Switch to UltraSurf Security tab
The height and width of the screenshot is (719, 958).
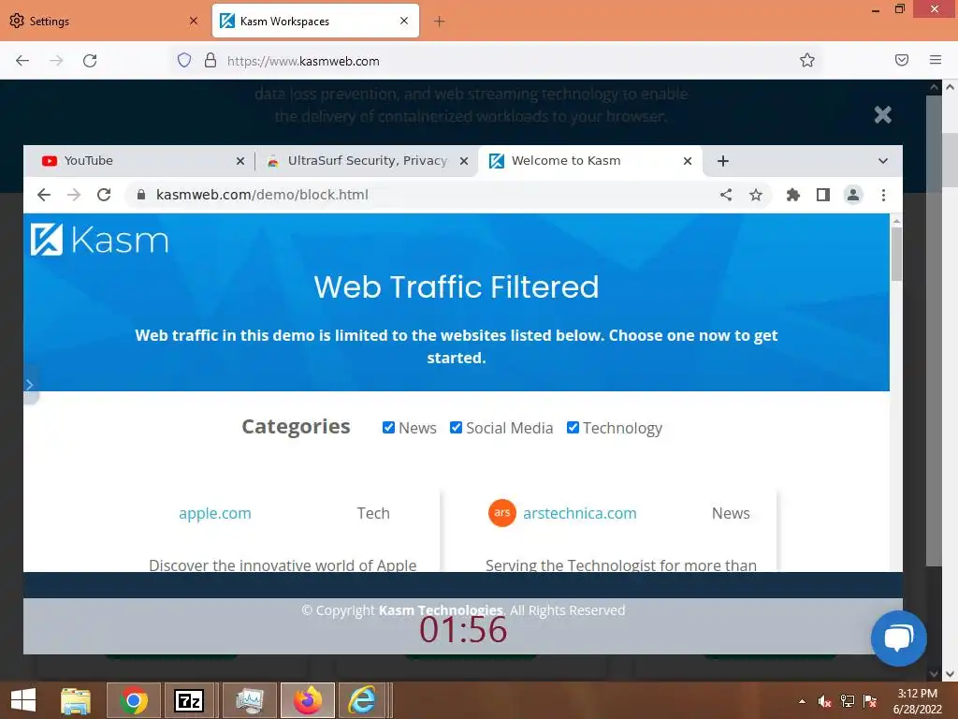click(366, 161)
